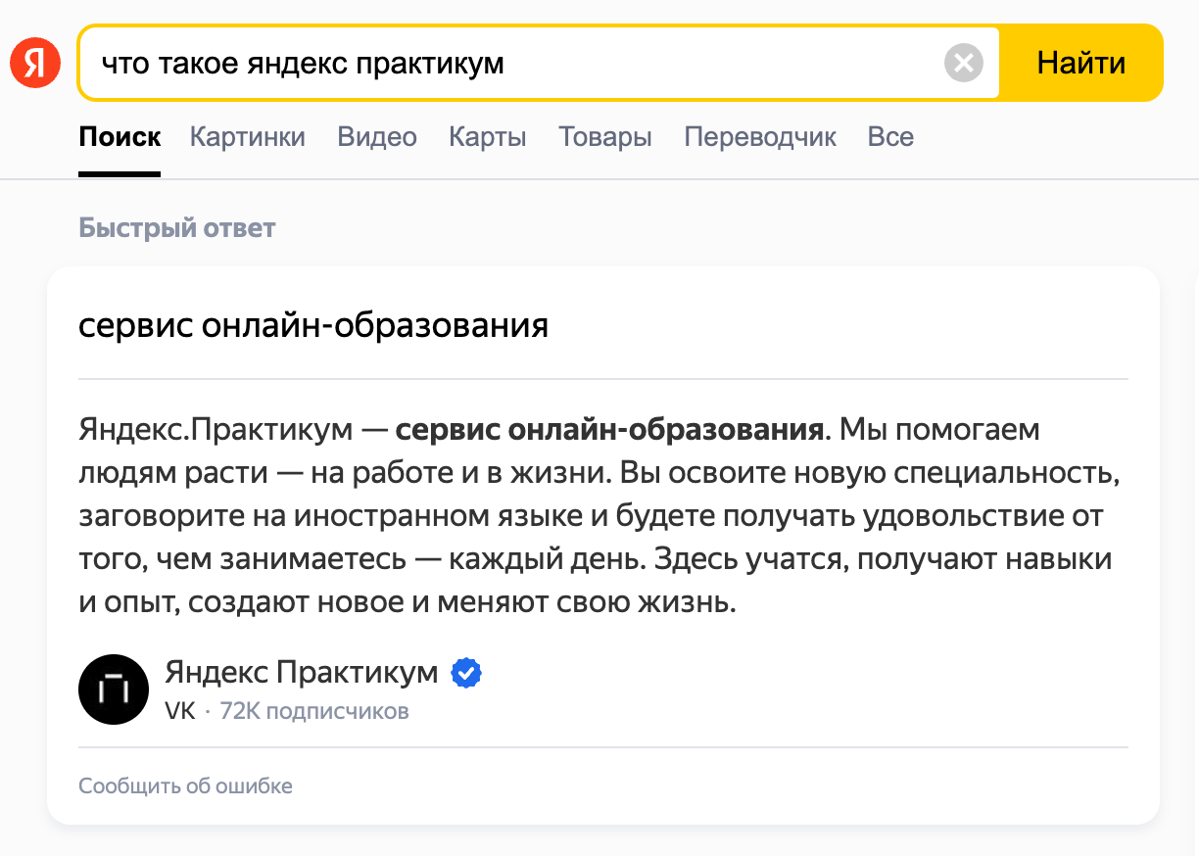Click the VK source label
The height and width of the screenshot is (856, 1199).
180,711
